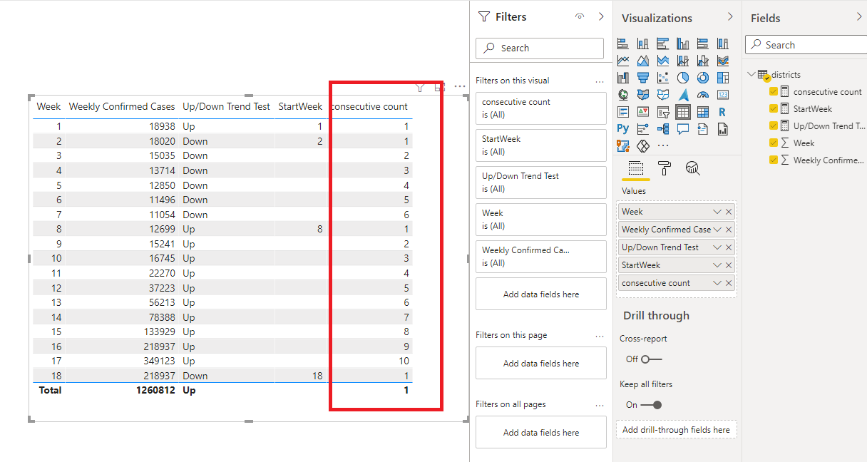Uncheck the Week field checkbox
The width and height of the screenshot is (867, 462).
[774, 143]
